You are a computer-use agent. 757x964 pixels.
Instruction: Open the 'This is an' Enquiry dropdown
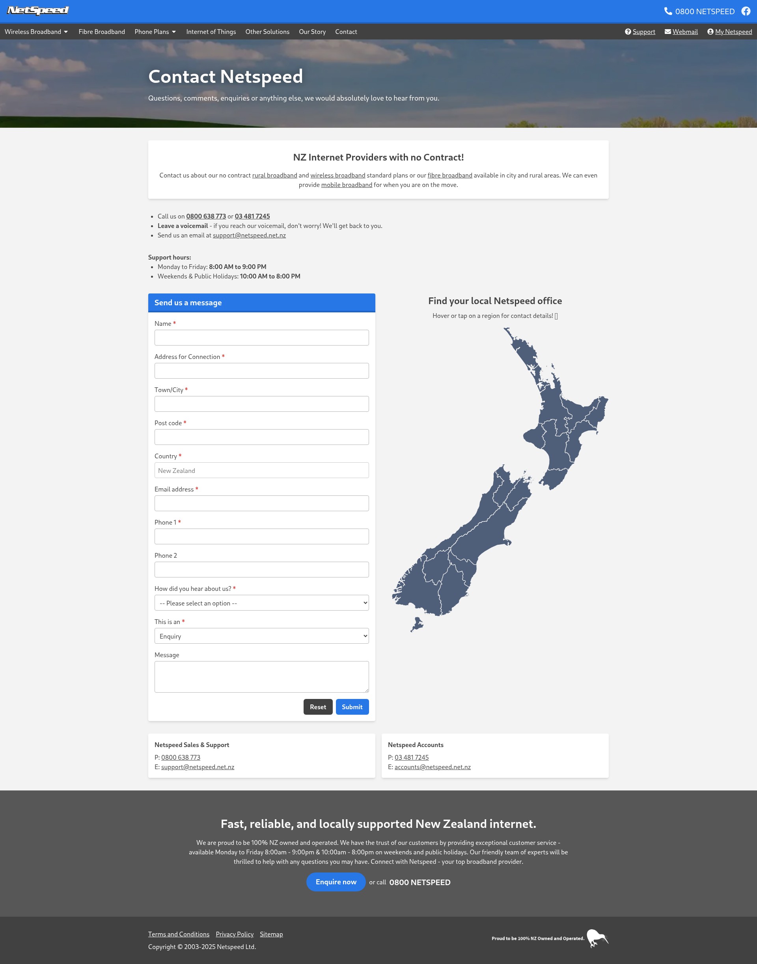coord(261,636)
